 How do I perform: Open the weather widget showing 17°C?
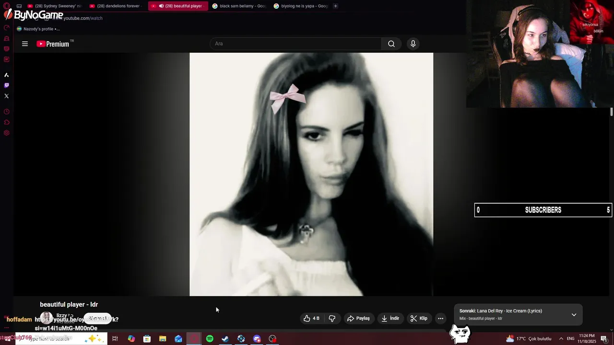click(x=529, y=339)
